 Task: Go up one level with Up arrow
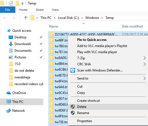click(x=26, y=18)
